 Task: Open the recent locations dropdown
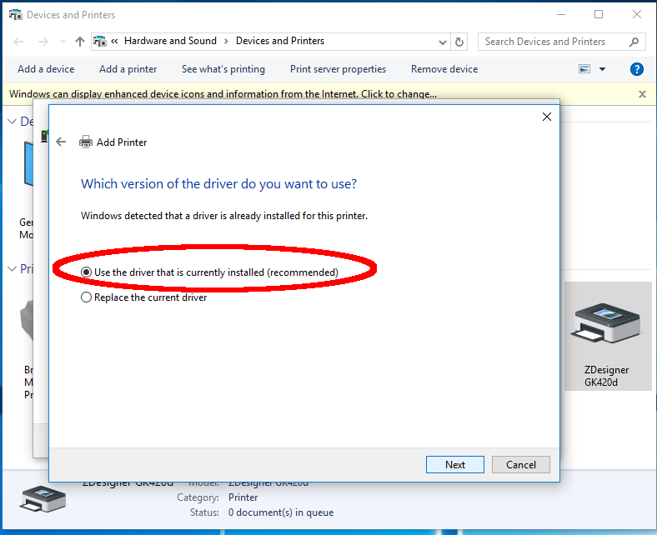63,41
